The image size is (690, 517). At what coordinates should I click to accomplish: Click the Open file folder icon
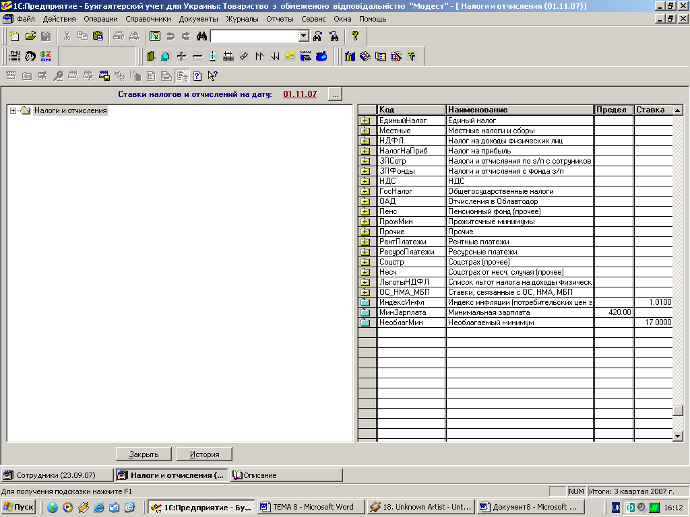[30, 36]
